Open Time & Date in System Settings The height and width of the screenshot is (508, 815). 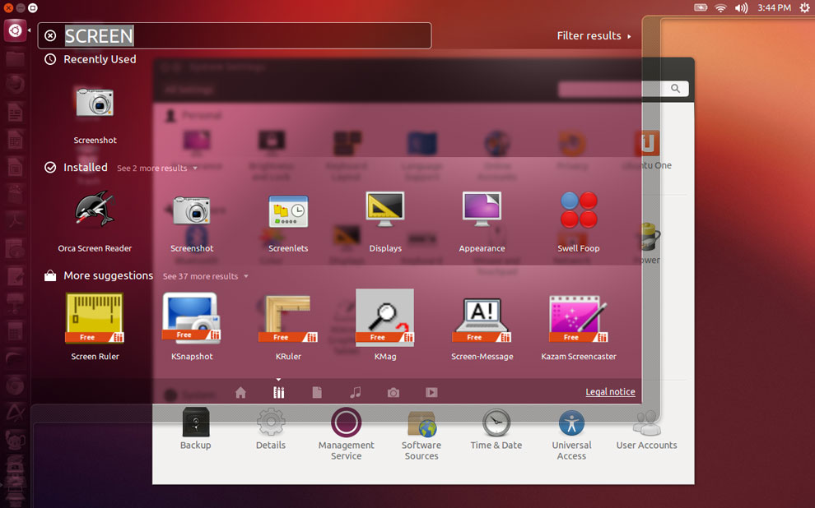[x=496, y=428]
